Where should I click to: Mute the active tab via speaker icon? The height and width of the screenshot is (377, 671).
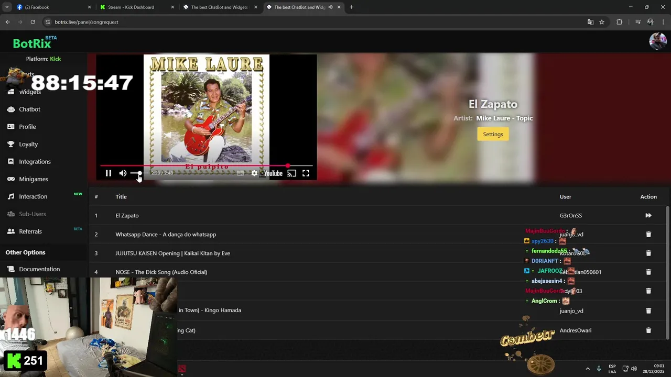point(330,7)
